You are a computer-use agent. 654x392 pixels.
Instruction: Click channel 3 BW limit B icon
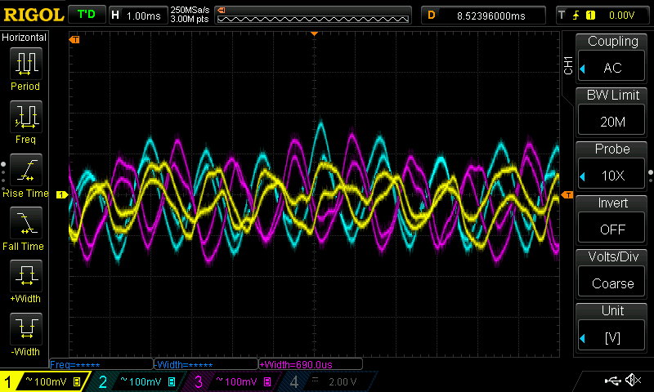pyautogui.click(x=267, y=381)
